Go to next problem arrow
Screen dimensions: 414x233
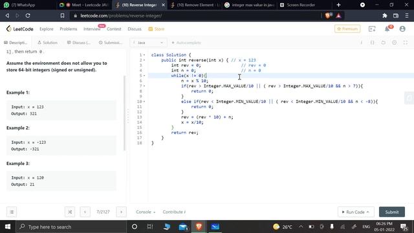121,212
